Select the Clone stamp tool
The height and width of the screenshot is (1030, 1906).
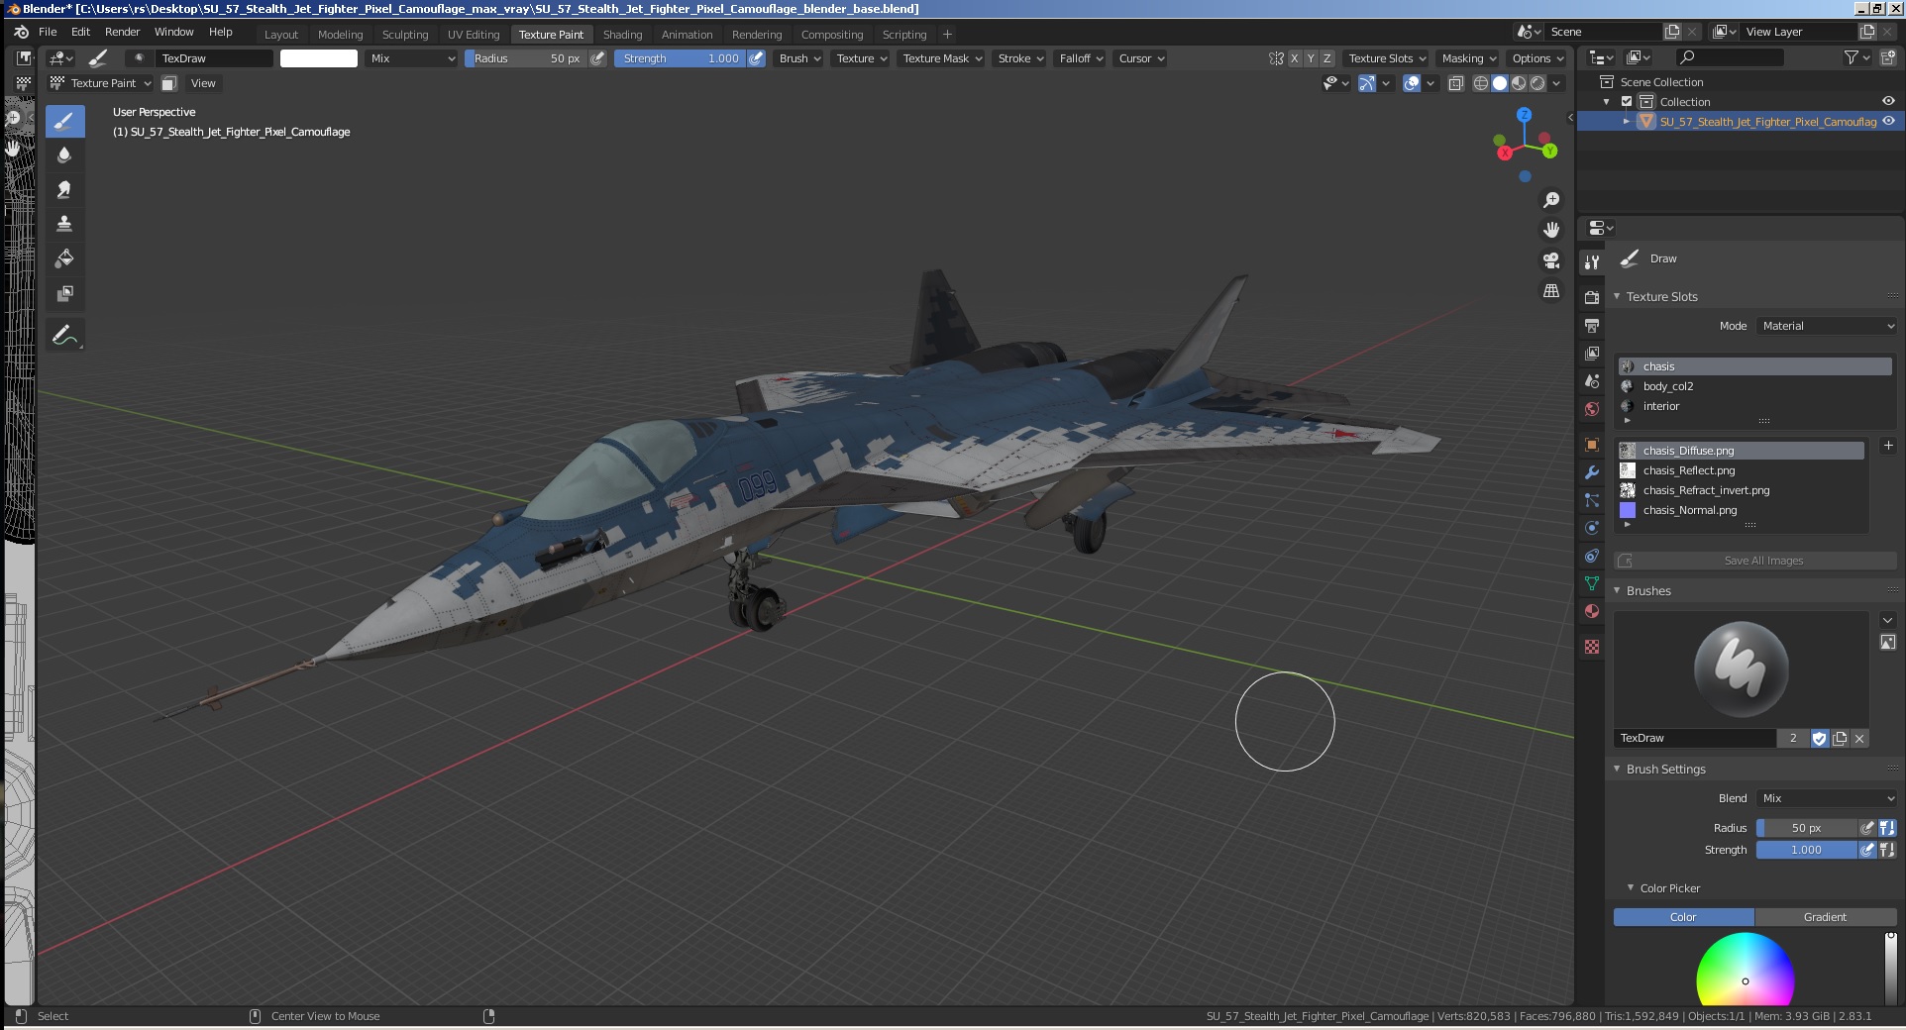[64, 224]
